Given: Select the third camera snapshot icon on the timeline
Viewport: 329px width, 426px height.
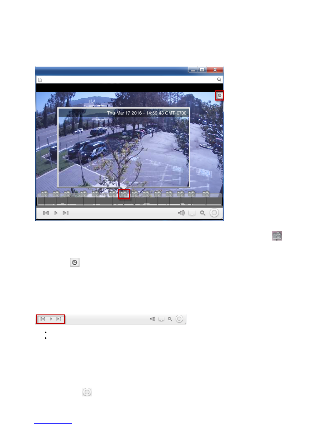Looking at the screenshot, I should 67,194.
